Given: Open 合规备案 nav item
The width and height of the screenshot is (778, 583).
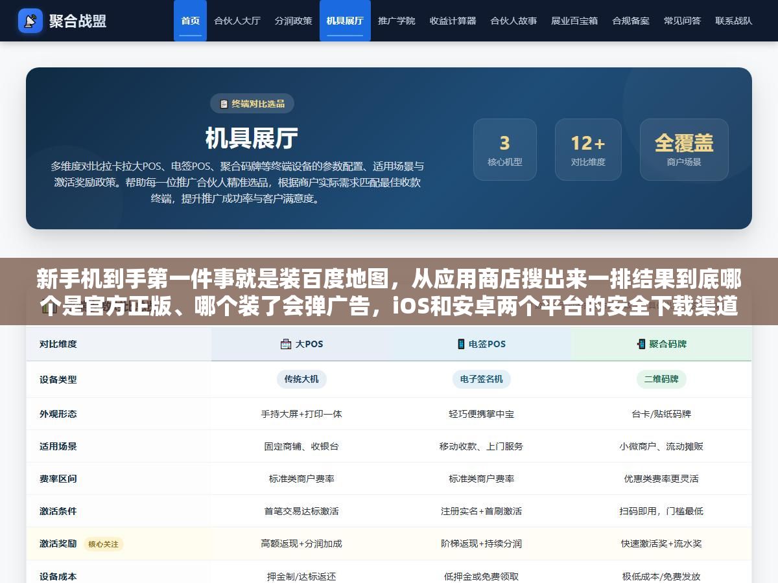Looking at the screenshot, I should [631, 21].
